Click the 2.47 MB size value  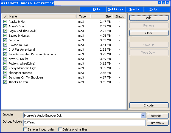click(x=105, y=22)
